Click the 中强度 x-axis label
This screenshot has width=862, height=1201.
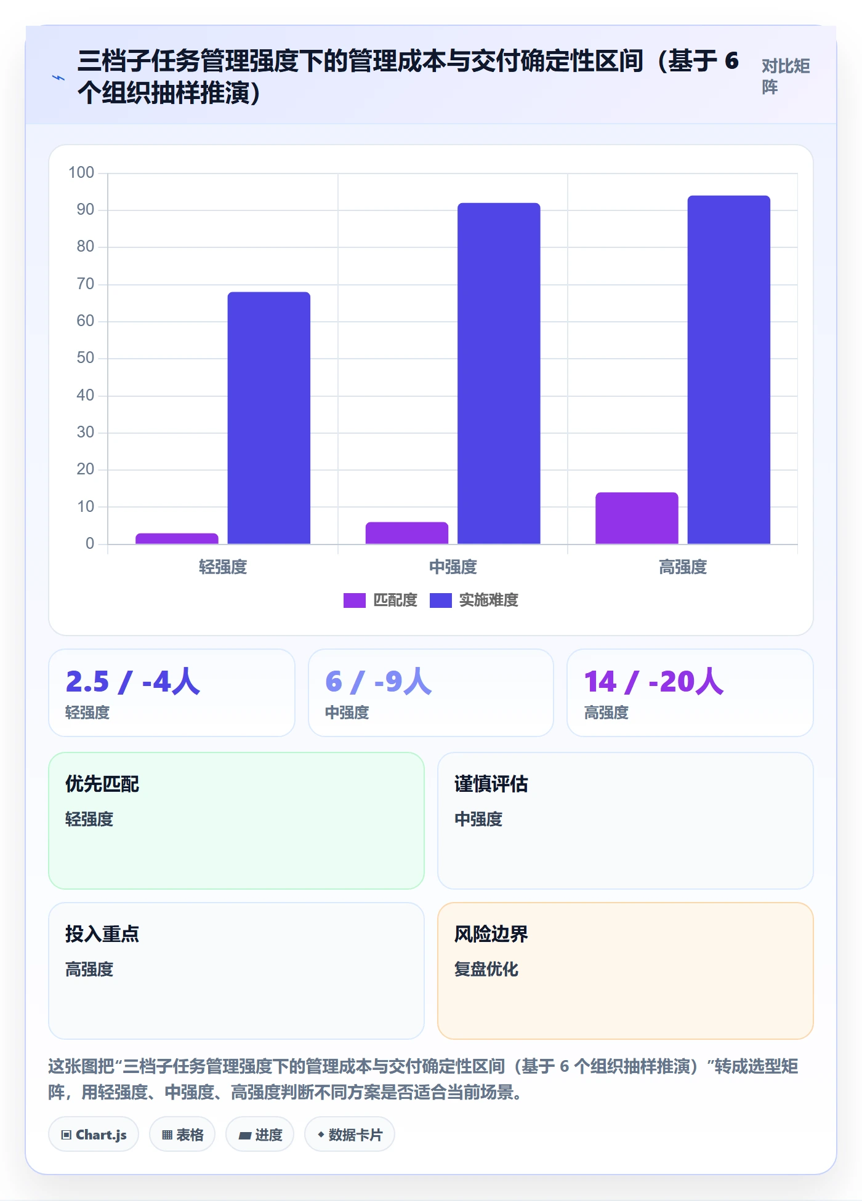point(453,567)
